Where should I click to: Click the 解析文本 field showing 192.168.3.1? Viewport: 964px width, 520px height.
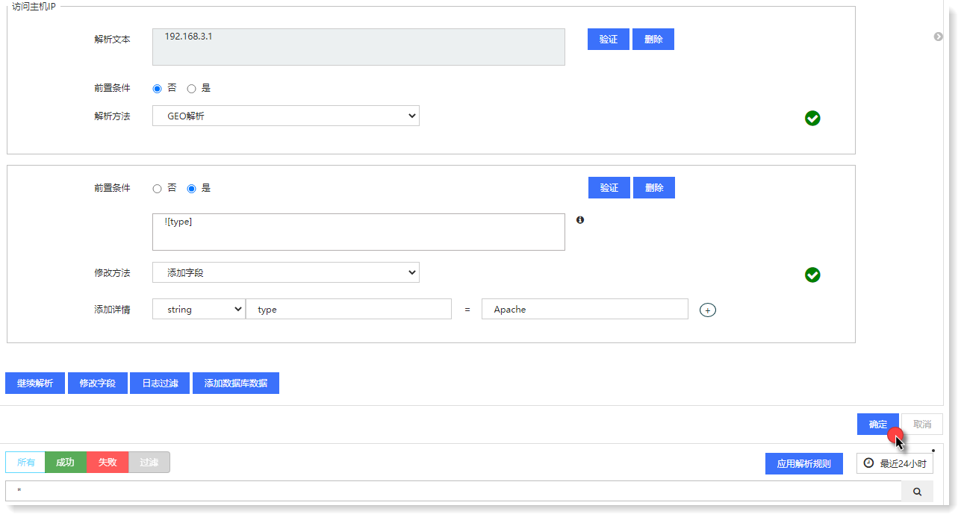358,47
